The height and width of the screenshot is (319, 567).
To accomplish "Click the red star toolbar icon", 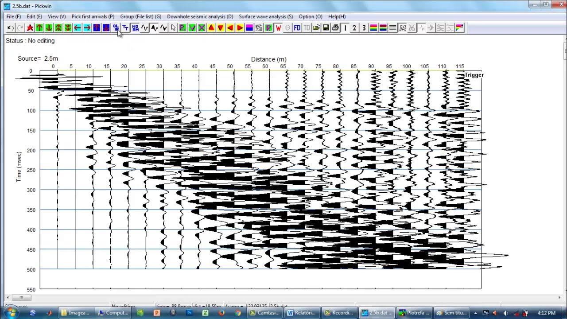I will coord(30,28).
